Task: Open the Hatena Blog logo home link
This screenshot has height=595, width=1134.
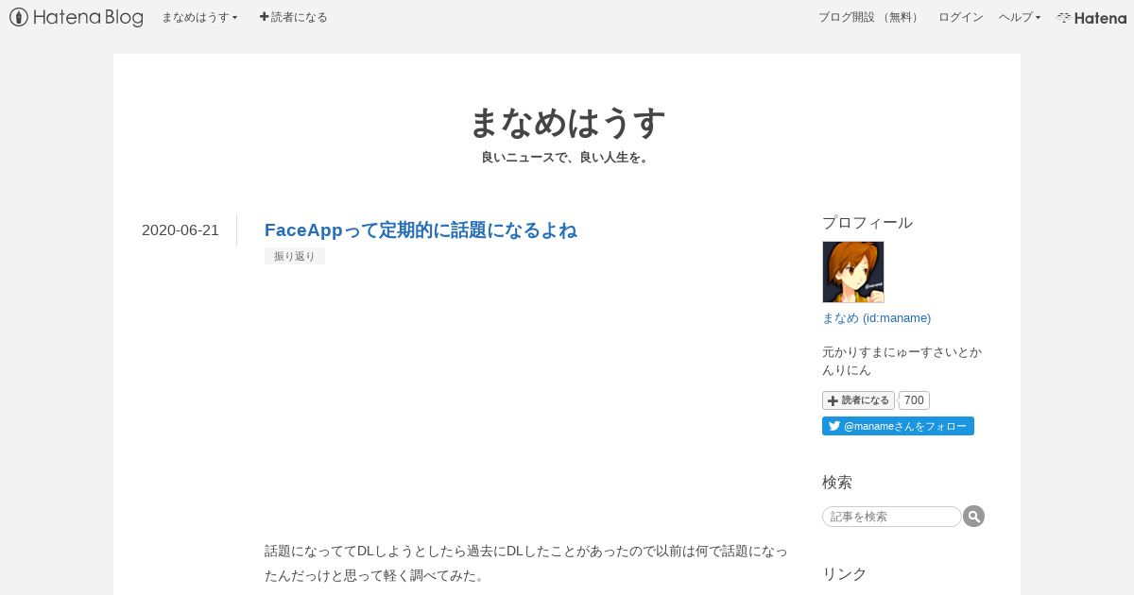Action: pyautogui.click(x=77, y=17)
